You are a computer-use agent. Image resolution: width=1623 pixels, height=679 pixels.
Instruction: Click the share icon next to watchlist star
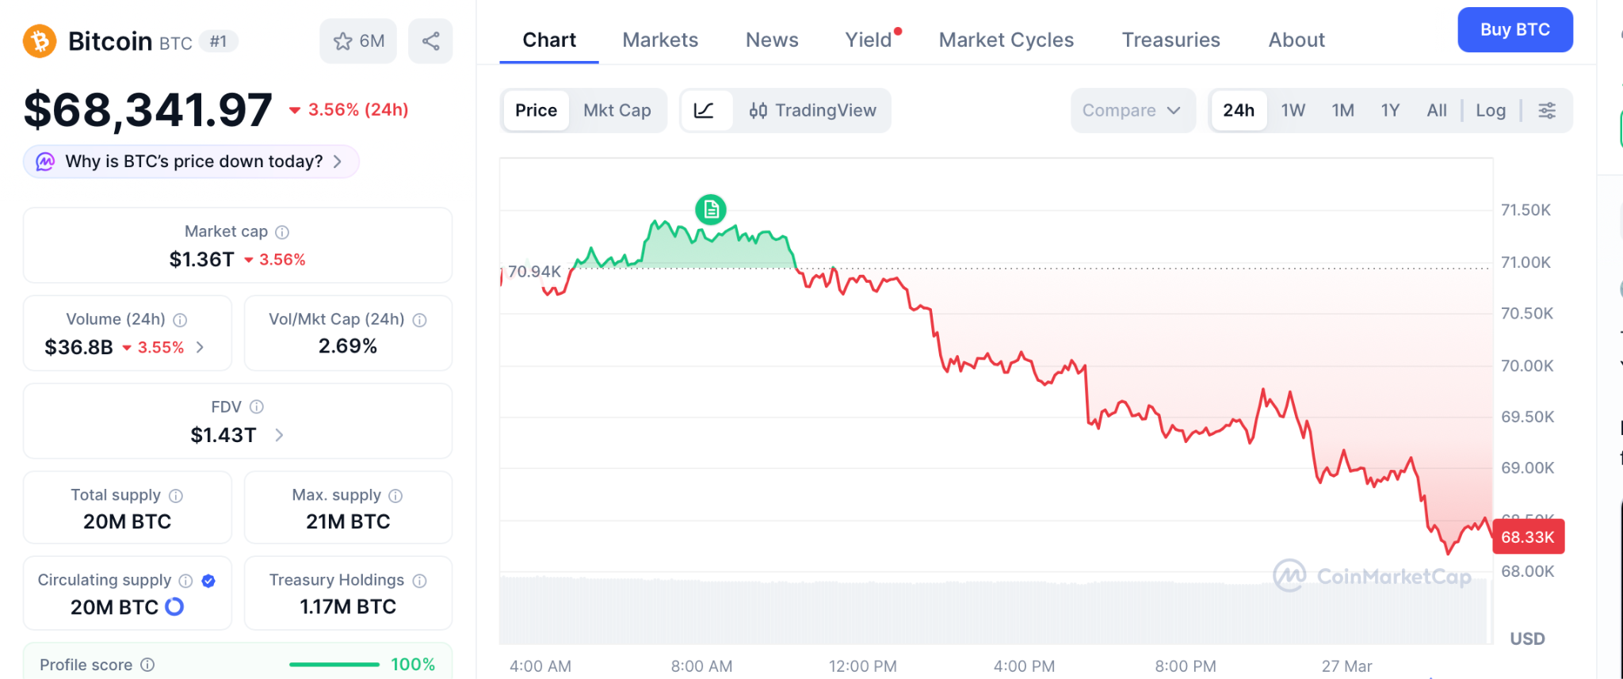pyautogui.click(x=430, y=41)
